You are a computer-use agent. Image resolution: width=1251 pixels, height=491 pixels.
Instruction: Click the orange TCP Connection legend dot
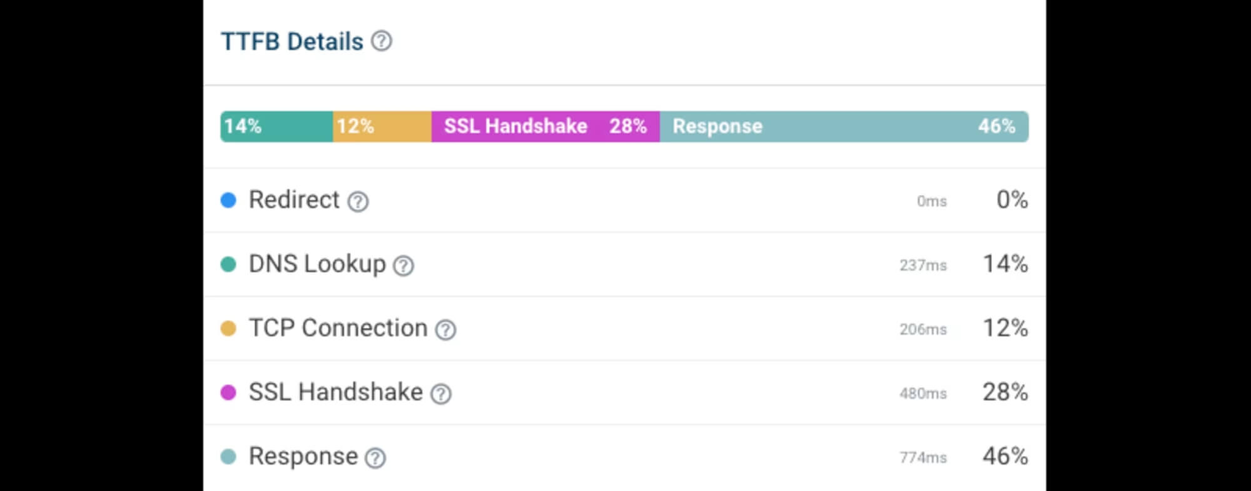[228, 328]
